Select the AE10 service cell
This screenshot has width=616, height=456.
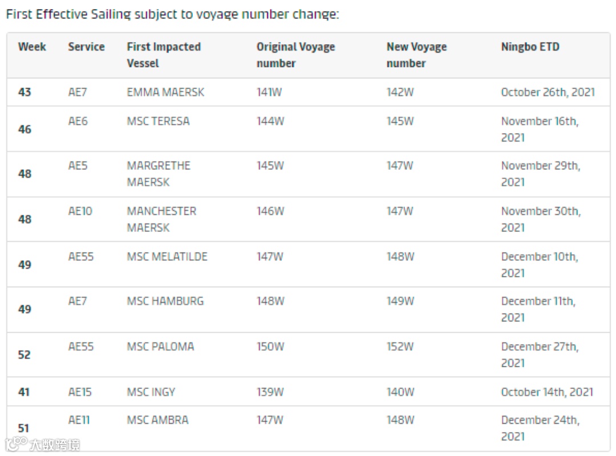click(x=80, y=211)
